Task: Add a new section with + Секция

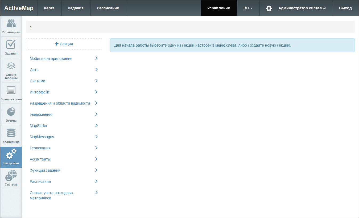Action: 64,44
